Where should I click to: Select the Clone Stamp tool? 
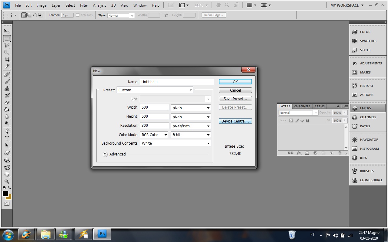[7, 88]
